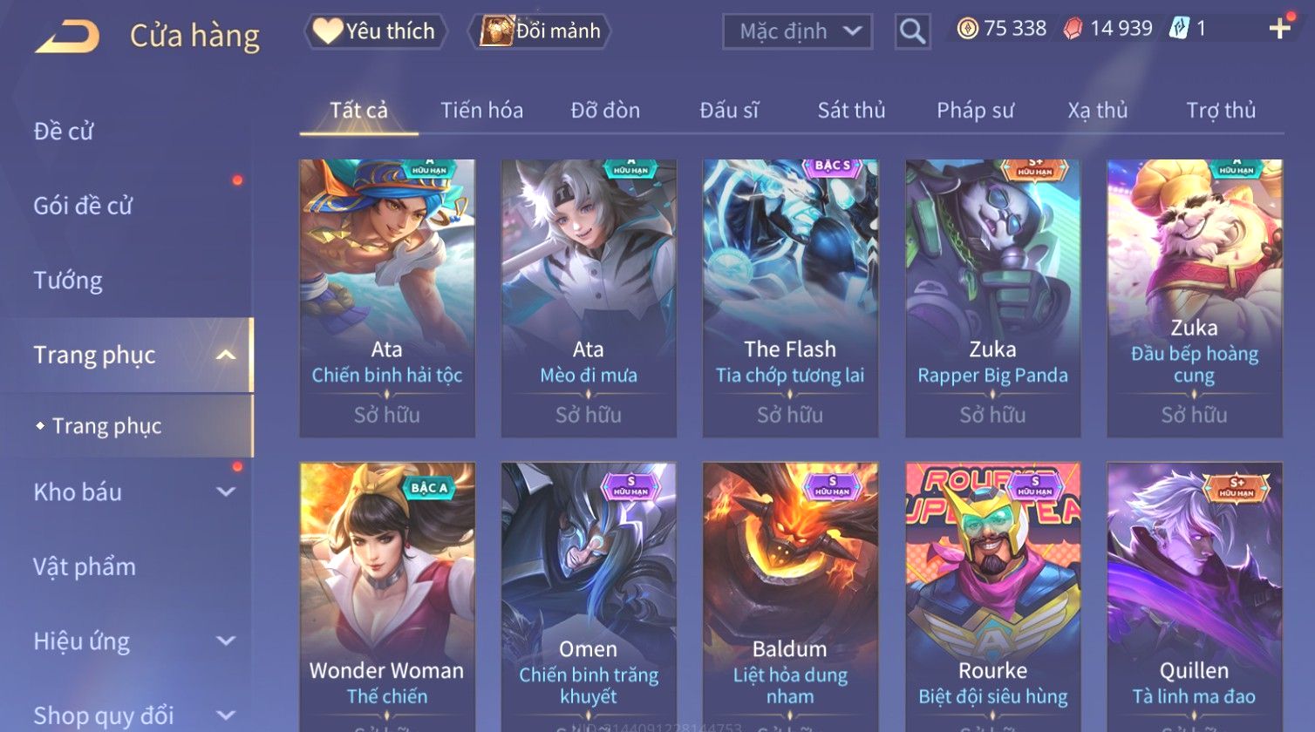Screen dimensions: 1315x732
Task: Expand the Kho báu sidebar section
Action: [226, 491]
